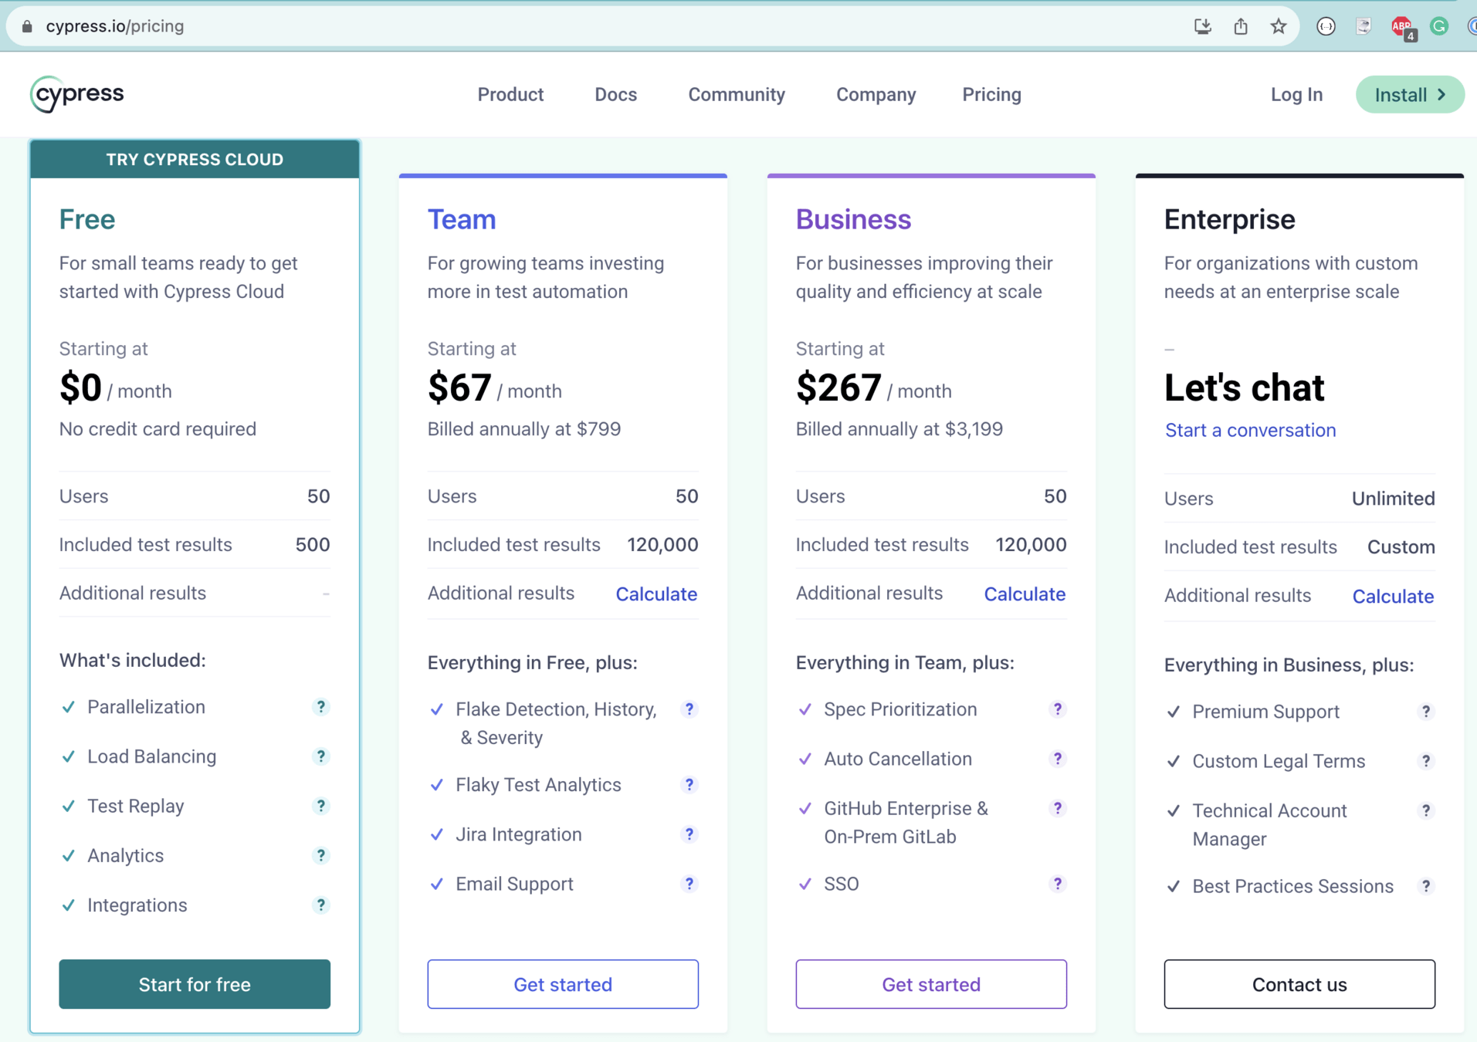
Task: Click the Free plan heading
Action: pos(87,219)
